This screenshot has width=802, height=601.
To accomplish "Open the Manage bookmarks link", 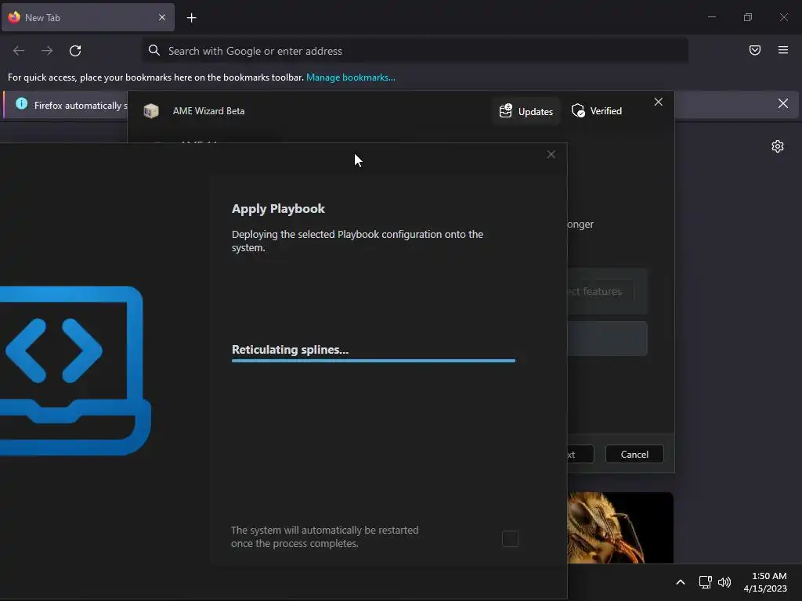I will click(350, 77).
